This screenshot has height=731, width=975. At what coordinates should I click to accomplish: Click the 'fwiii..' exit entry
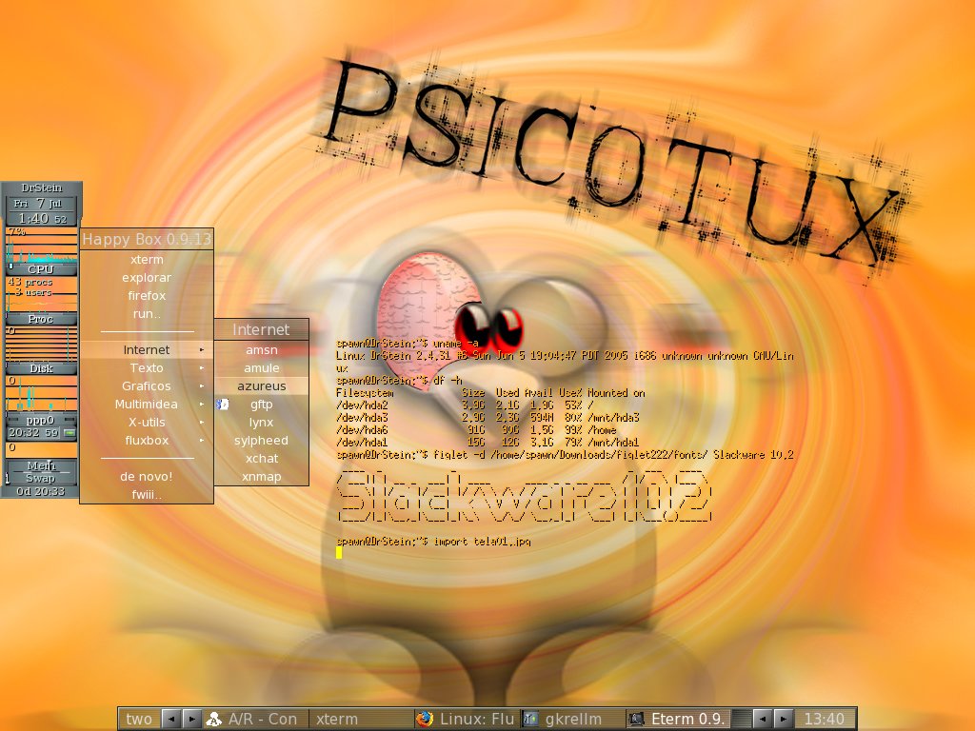147,494
